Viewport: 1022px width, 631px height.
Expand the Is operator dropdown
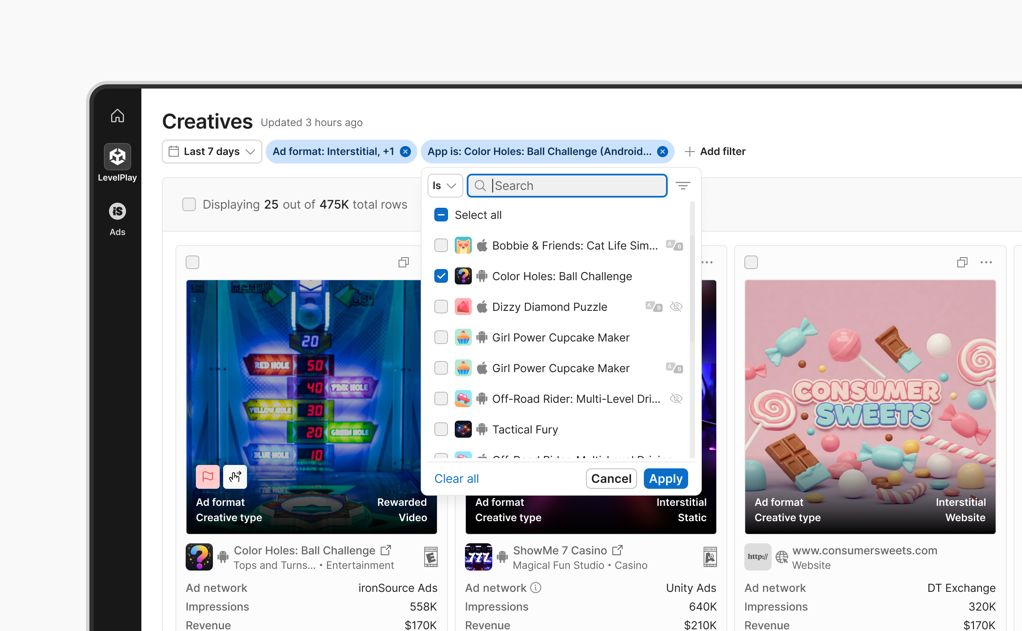tap(445, 186)
